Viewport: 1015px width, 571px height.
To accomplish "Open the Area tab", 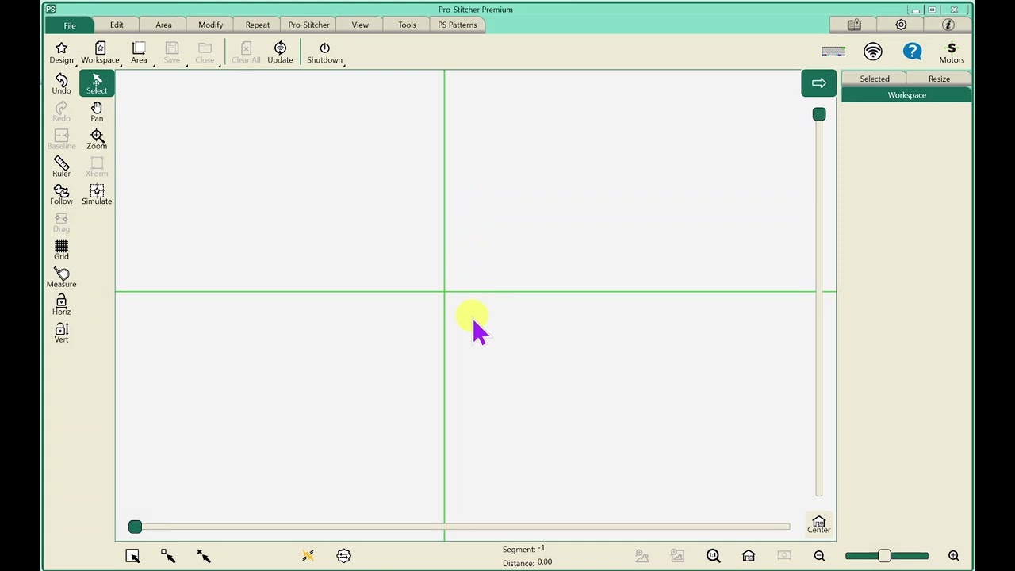I will (163, 25).
